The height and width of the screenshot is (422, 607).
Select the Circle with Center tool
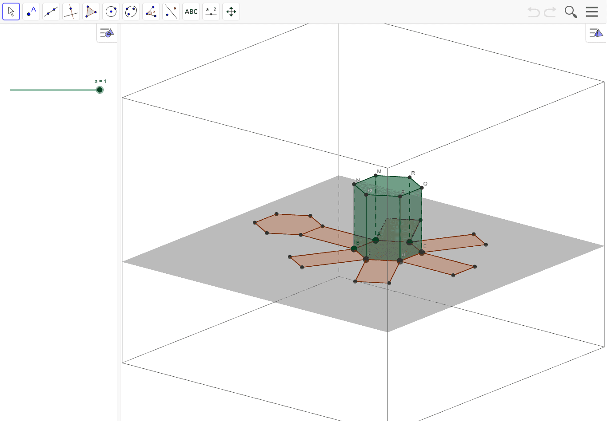coord(111,12)
